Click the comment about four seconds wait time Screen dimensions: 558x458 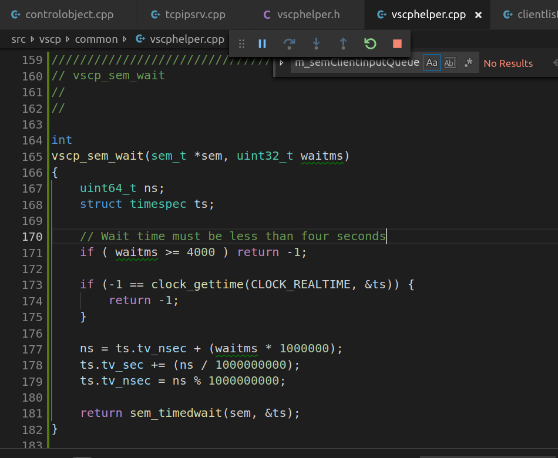(x=233, y=236)
